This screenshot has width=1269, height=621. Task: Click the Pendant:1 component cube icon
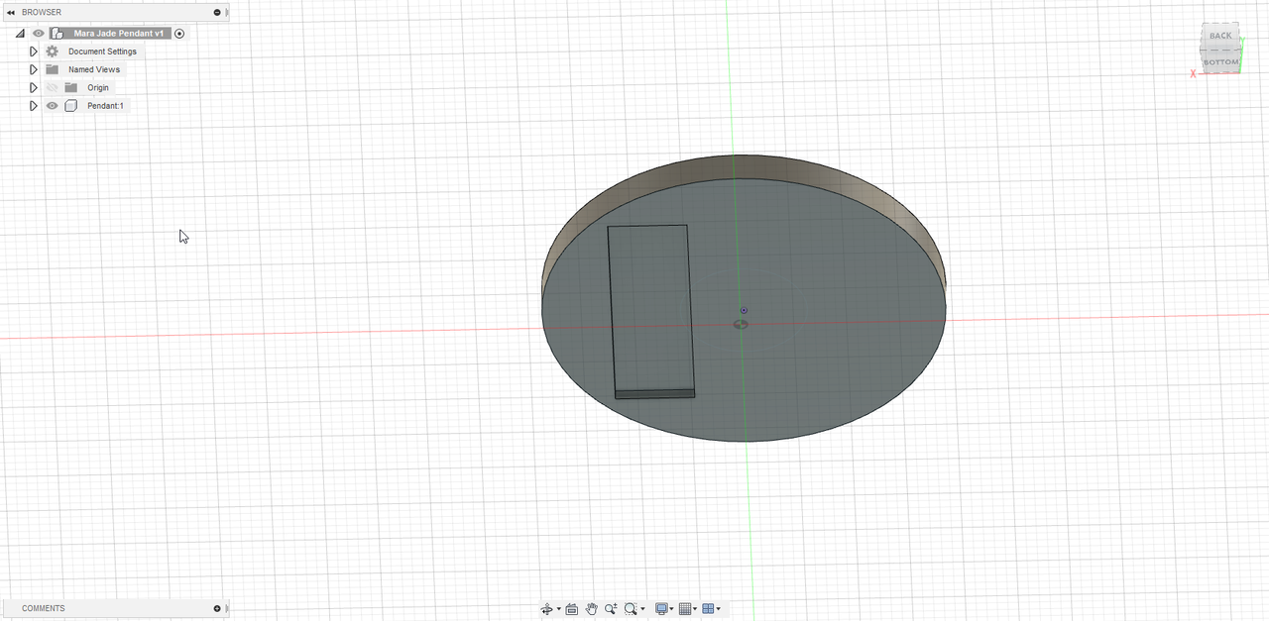coord(71,106)
